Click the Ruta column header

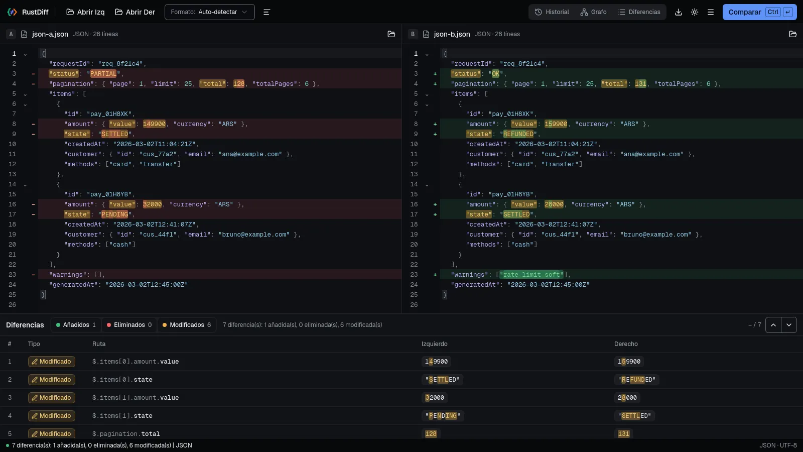click(x=99, y=344)
